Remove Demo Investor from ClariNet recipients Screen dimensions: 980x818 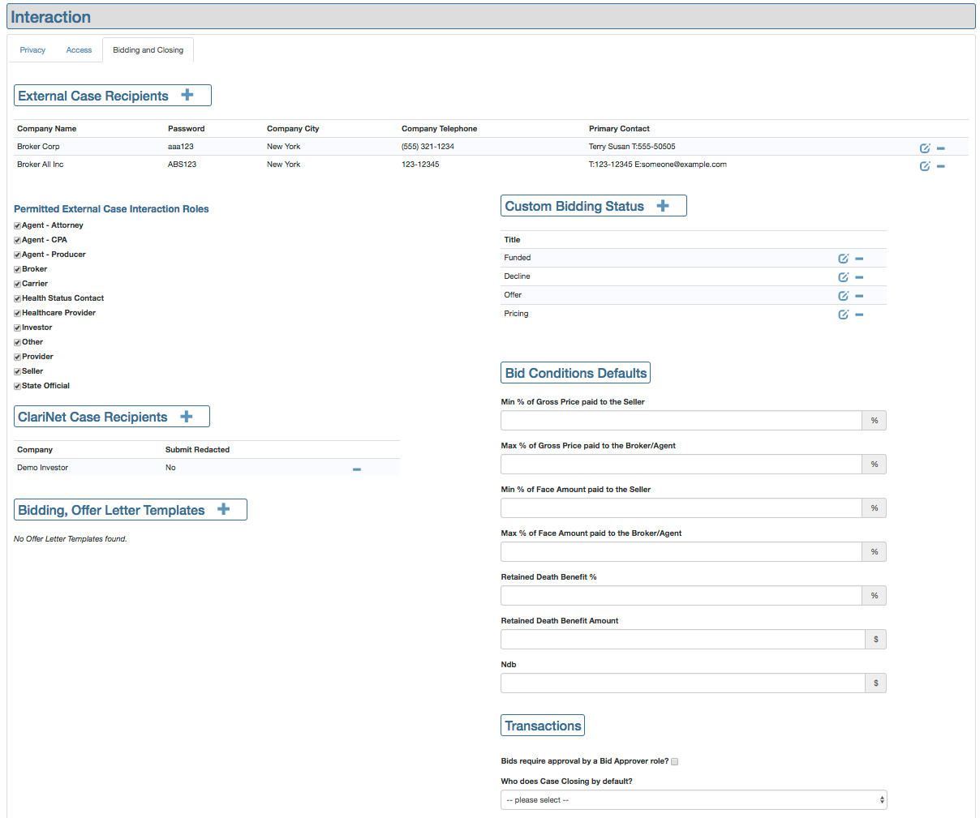357,469
